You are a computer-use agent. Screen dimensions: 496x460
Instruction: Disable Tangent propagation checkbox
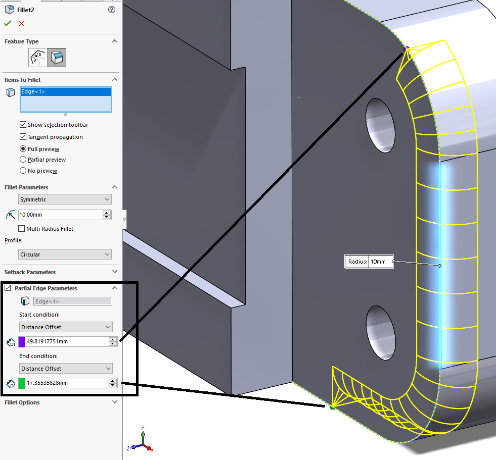[x=23, y=137]
